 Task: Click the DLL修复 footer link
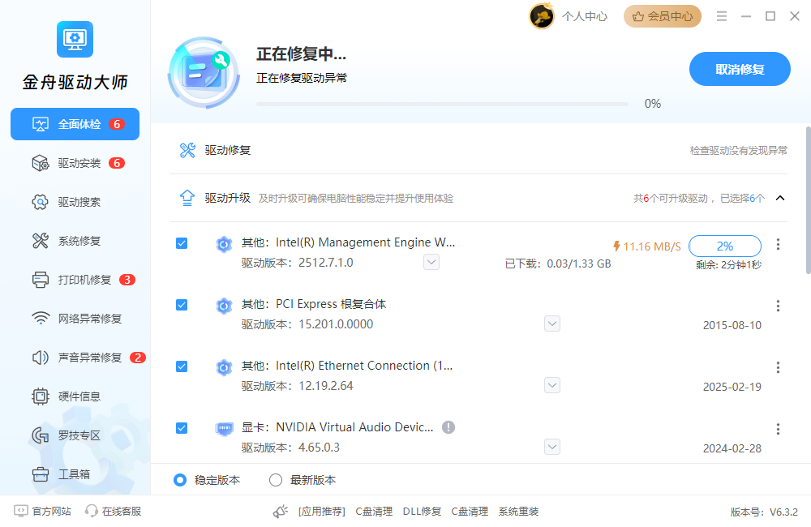coord(422,512)
